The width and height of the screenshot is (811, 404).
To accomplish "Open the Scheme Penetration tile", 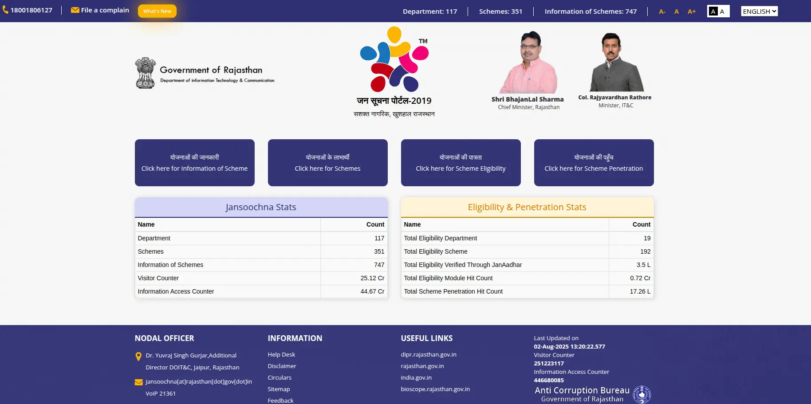I will click(594, 163).
